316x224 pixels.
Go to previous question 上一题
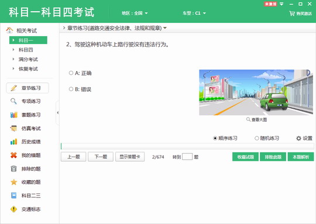point(73,157)
